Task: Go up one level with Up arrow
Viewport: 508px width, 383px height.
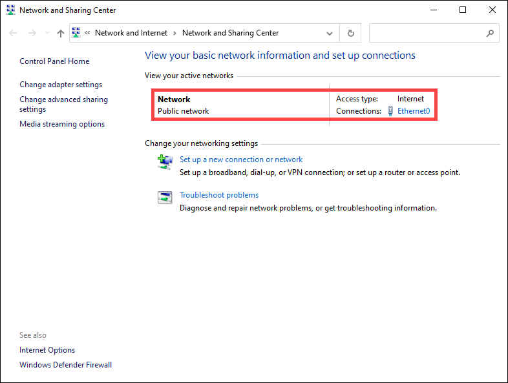Action: tap(60, 33)
